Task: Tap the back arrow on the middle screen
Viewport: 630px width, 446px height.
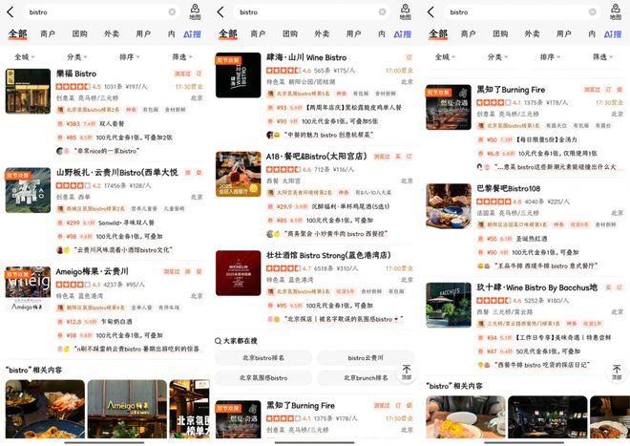Action: [220, 12]
